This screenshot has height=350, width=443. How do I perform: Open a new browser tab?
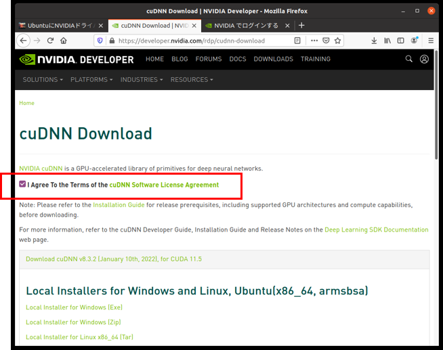click(x=301, y=26)
